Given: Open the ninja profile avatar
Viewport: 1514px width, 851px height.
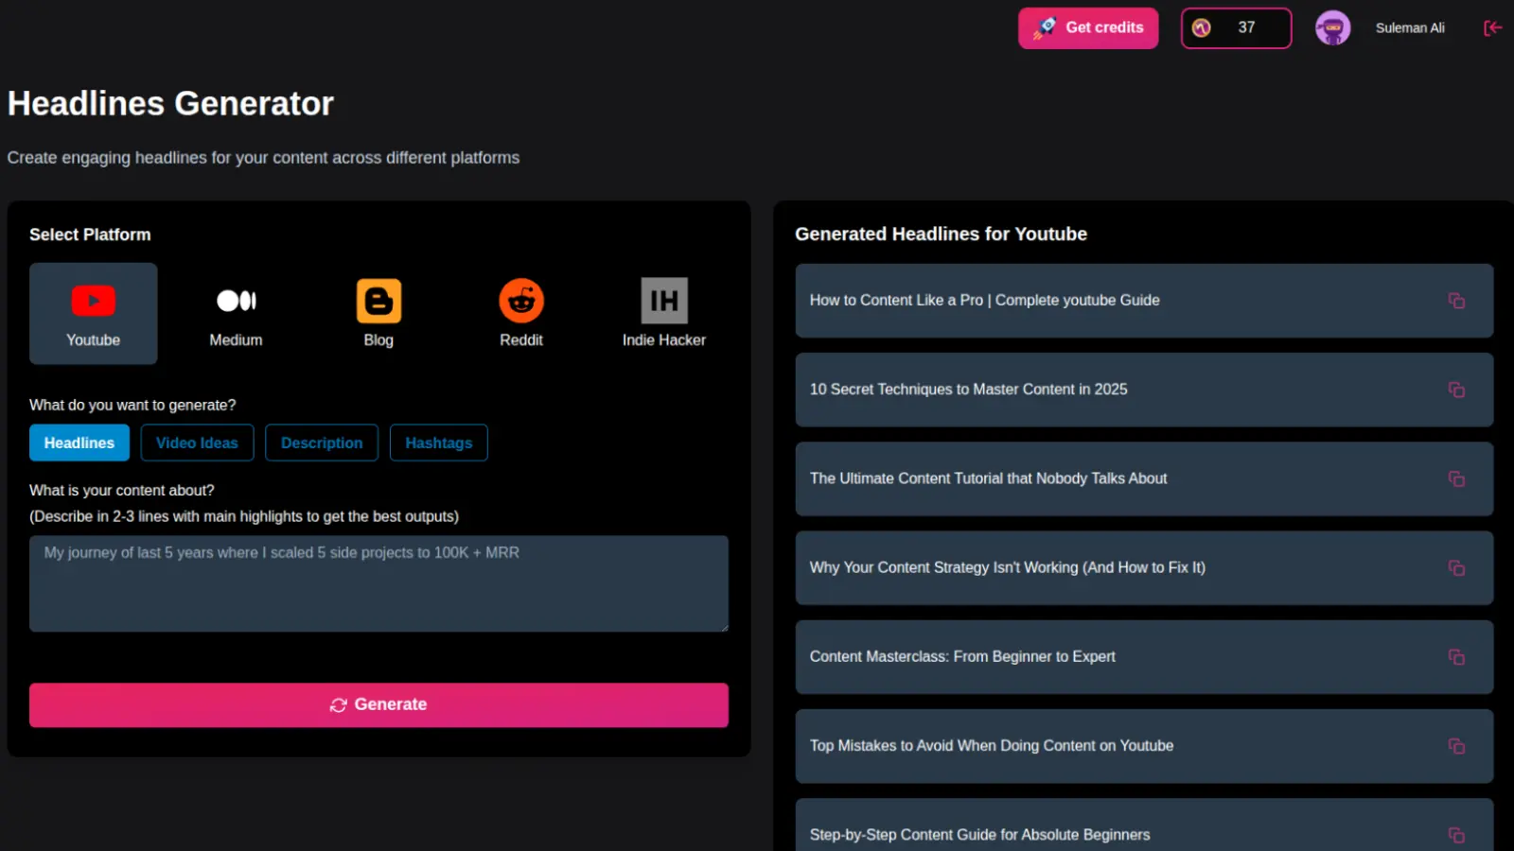Looking at the screenshot, I should [1333, 27].
